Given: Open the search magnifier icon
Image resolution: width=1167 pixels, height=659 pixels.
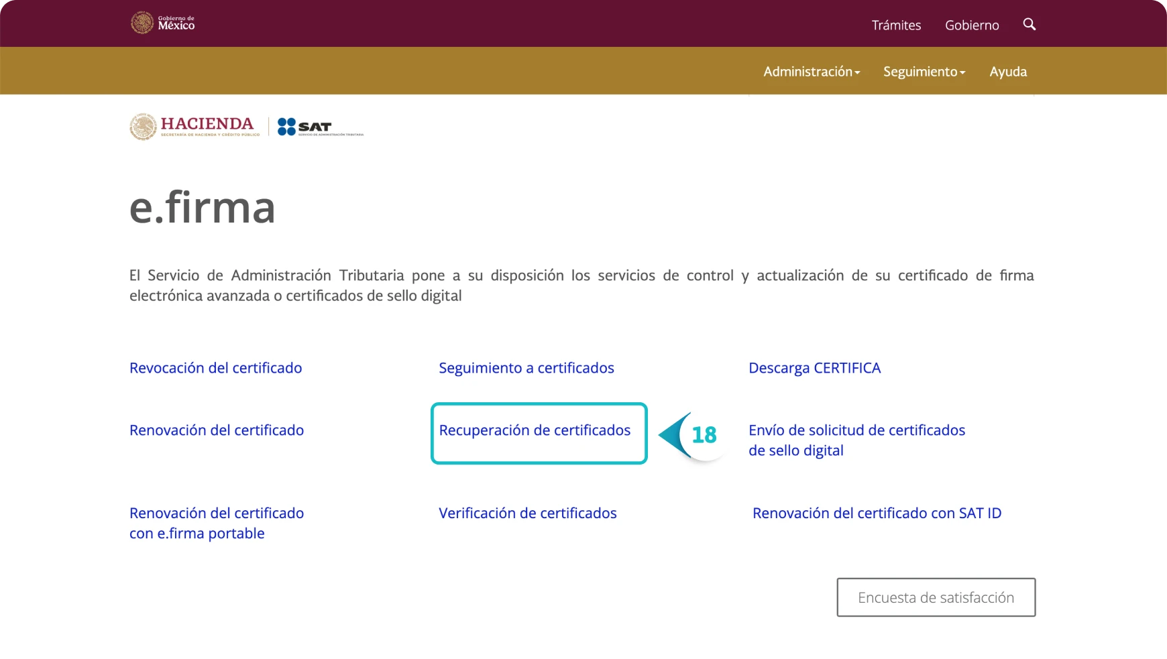Looking at the screenshot, I should [x=1029, y=25].
